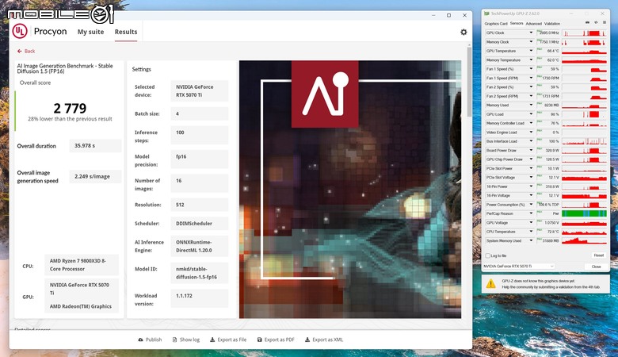Open the NVIDIA GeForce RTX 5070 Ti device selector
This screenshot has width=618, height=357.
(x=519, y=267)
